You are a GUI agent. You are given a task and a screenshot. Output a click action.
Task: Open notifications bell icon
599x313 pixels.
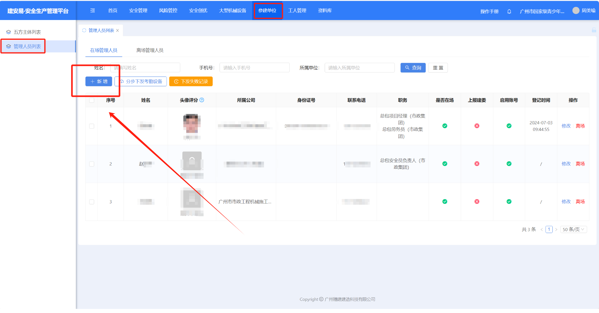click(x=509, y=12)
